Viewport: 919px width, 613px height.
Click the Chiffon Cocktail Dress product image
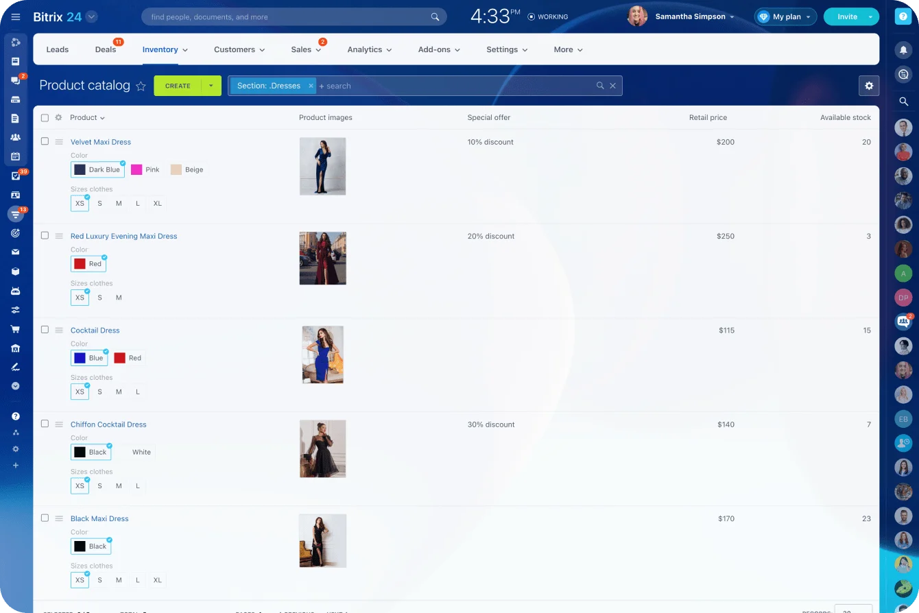click(x=323, y=448)
